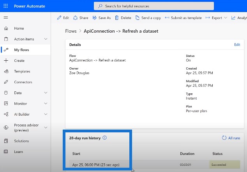Expand the Data section chevron
The width and height of the screenshot is (247, 172).
[46, 93]
